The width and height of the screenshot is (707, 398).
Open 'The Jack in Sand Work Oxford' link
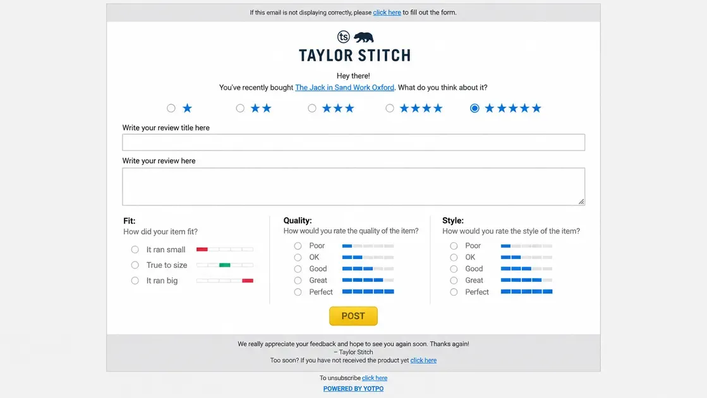(344, 87)
